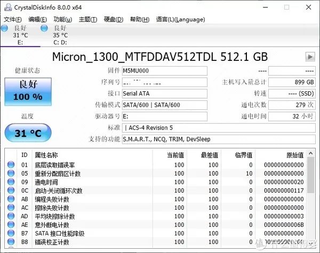Image resolution: width=320 pixels, height=253 pixels.
Task: Select the E: drive status icon
Action: click(x=4, y=28)
